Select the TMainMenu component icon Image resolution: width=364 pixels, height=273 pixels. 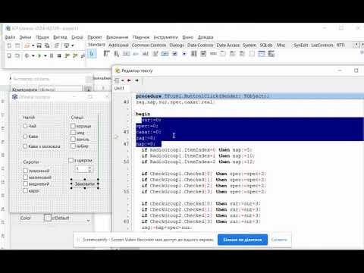click(106, 54)
